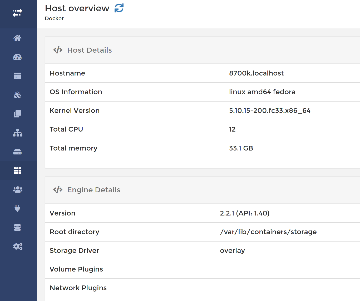This screenshot has width=360, height=301.
Task: Select the OS Information label
Action: pyautogui.click(x=76, y=92)
